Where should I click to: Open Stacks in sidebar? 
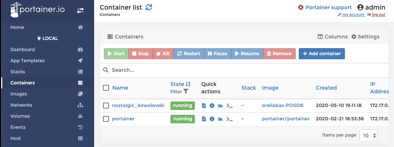click(47, 72)
